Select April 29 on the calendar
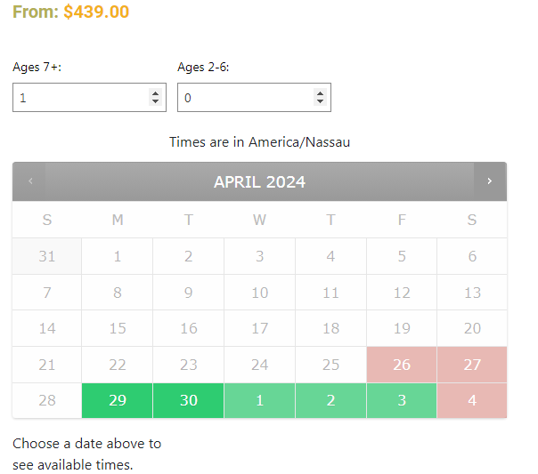 point(118,400)
